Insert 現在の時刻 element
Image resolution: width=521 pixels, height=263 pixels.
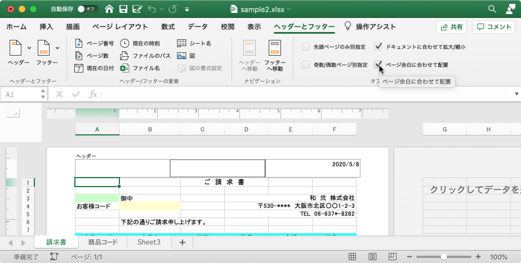click(140, 43)
